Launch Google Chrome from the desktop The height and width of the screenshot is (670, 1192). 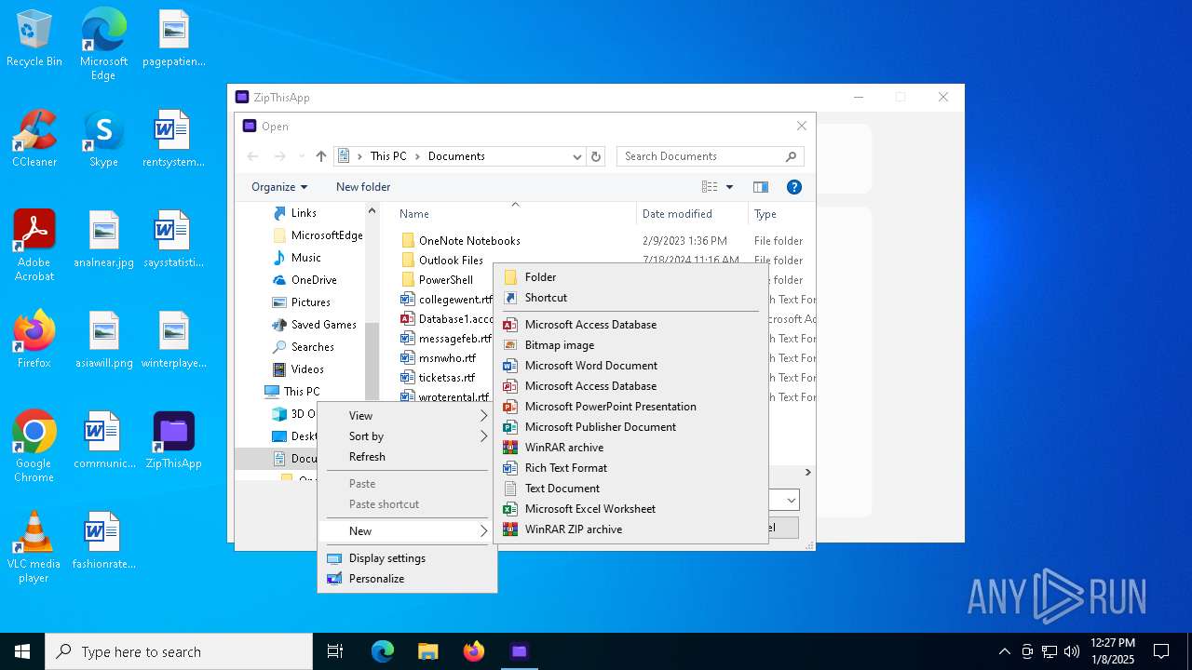click(34, 447)
